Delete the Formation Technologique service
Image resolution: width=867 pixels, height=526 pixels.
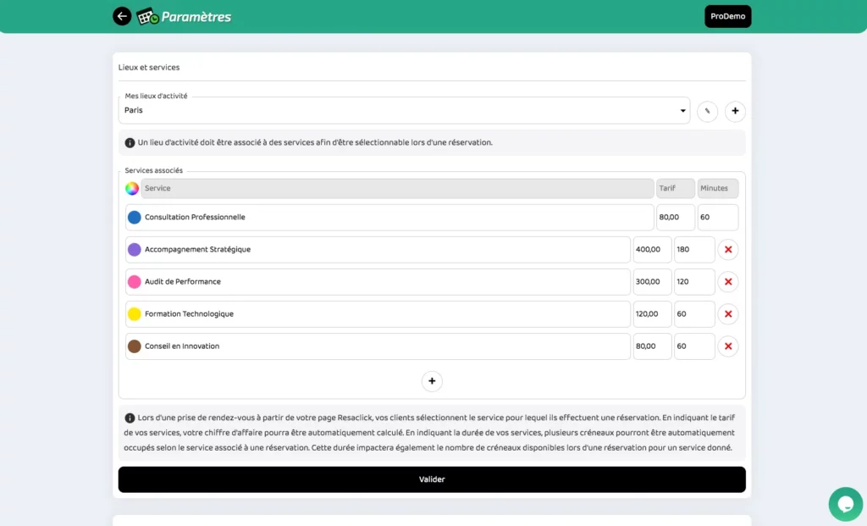coord(728,314)
